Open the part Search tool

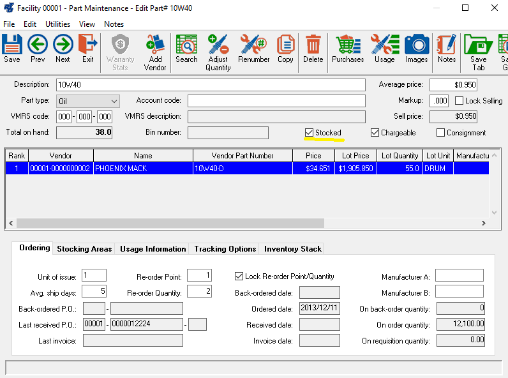coord(186,49)
